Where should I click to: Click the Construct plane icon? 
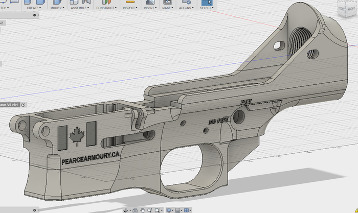[105, 2]
